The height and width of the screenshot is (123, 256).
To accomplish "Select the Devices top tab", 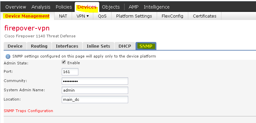I will pos(87,7).
